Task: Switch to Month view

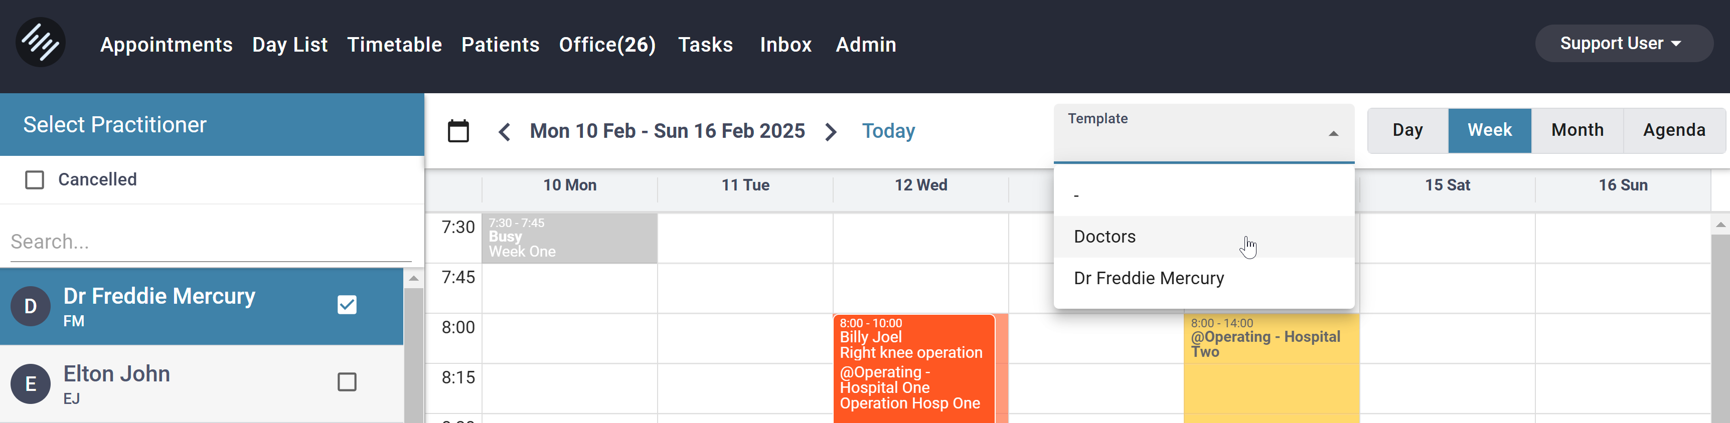Action: 1576,130
